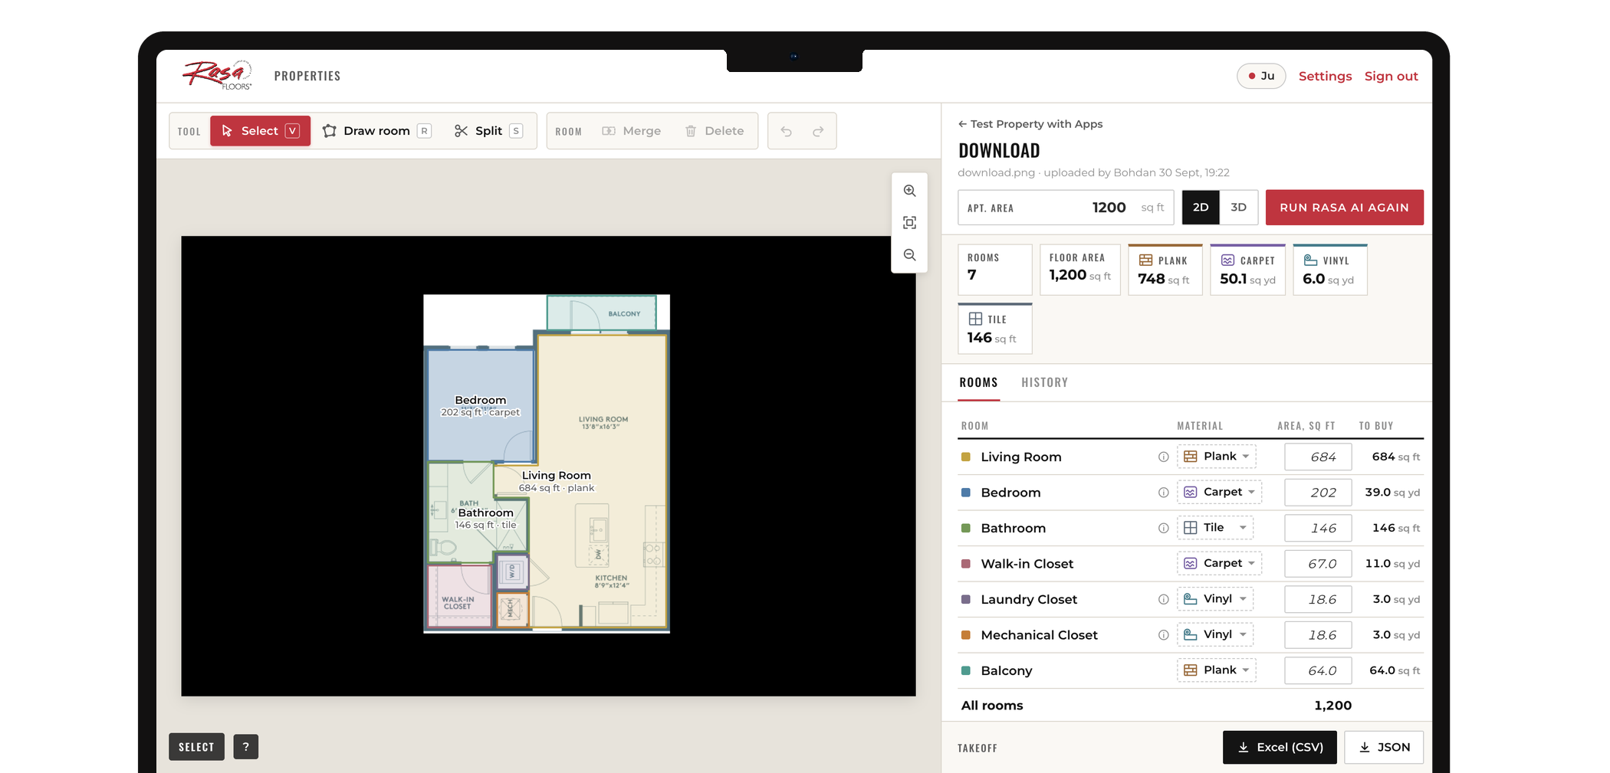1610x773 pixels.
Task: Redo the last action
Action: click(818, 131)
